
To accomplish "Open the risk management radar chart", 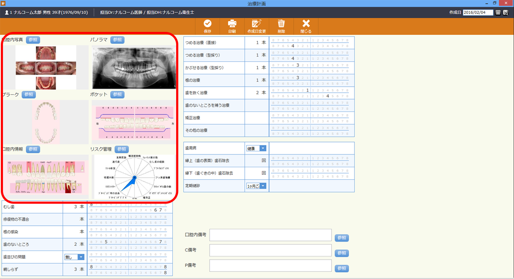I will (134, 177).
